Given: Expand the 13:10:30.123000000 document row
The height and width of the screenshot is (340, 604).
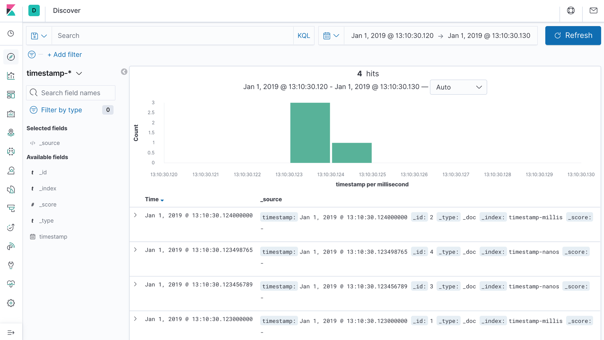Looking at the screenshot, I should (x=136, y=319).
